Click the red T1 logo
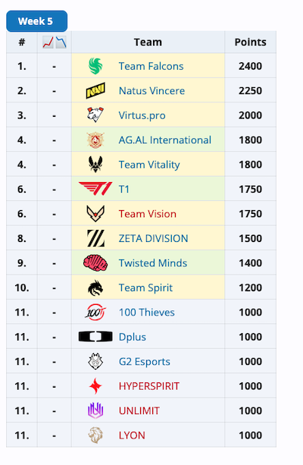The width and height of the screenshot is (303, 465). (x=95, y=189)
